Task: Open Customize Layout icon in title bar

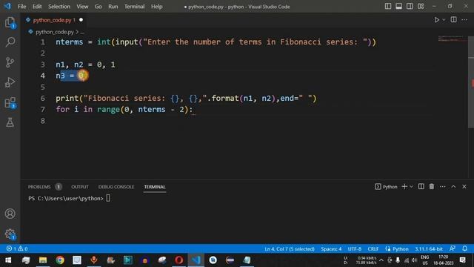Action: click(421, 7)
